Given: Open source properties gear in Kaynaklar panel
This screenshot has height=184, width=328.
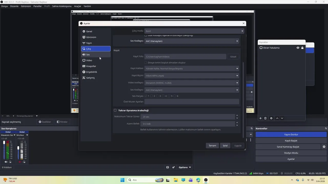Looking at the screenshot, I should tap(271, 118).
